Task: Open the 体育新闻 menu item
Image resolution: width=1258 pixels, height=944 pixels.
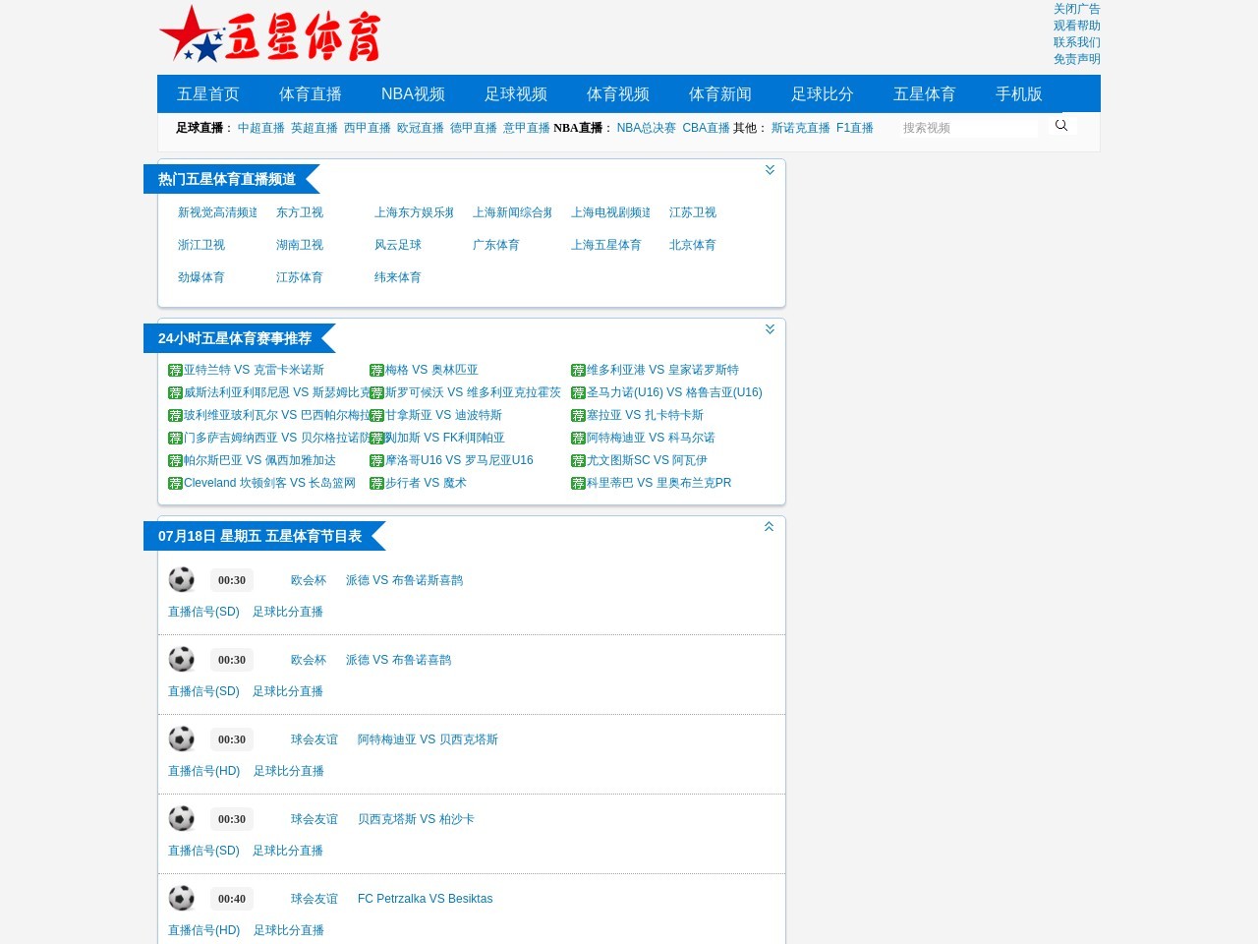Action: coord(719,93)
